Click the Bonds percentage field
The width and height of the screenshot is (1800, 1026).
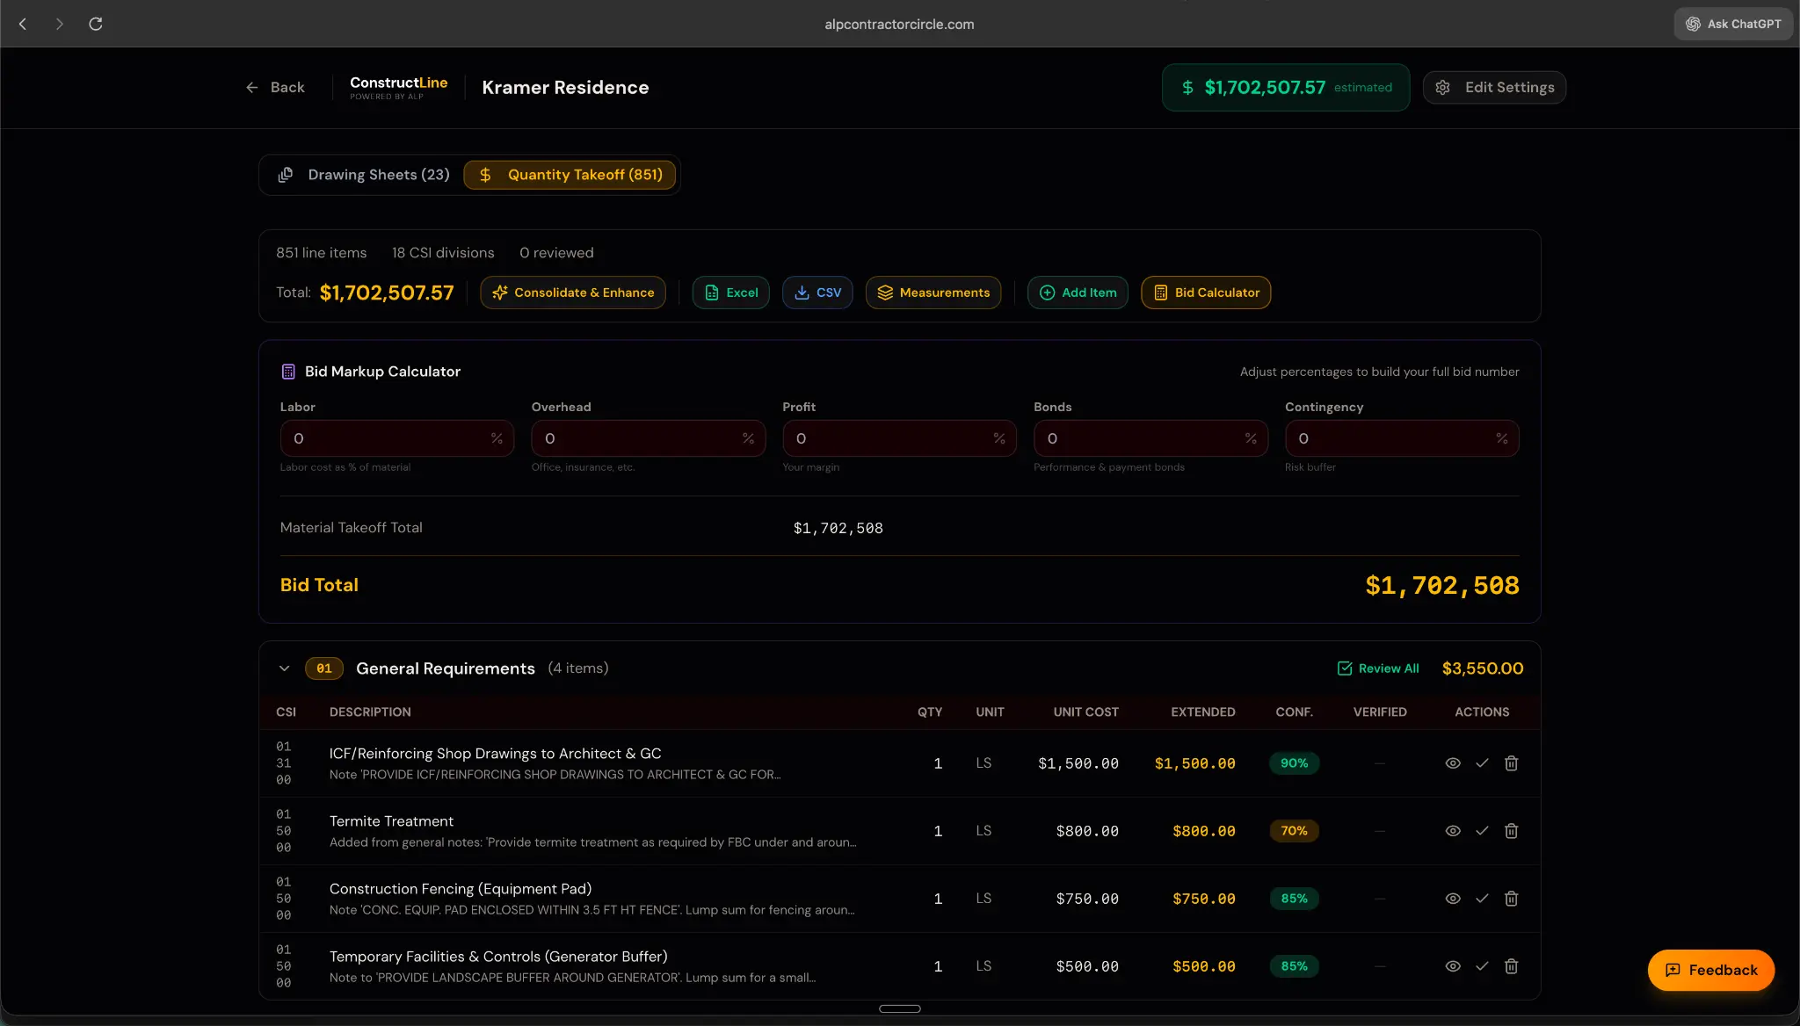1150,438
